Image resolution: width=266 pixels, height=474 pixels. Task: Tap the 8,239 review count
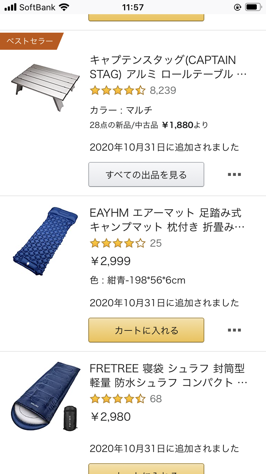(x=163, y=90)
